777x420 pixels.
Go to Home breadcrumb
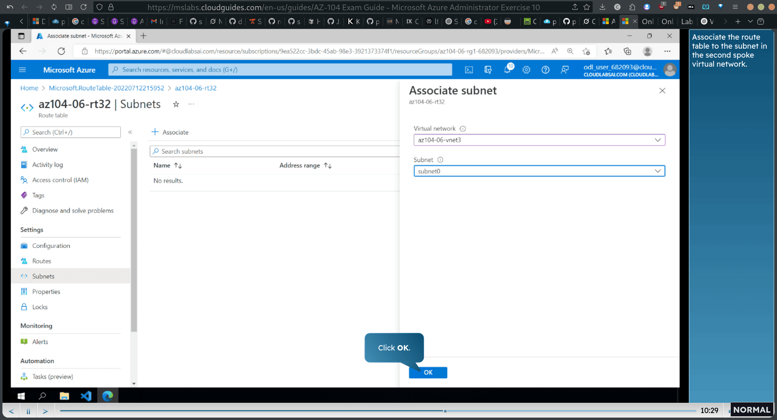[29, 88]
